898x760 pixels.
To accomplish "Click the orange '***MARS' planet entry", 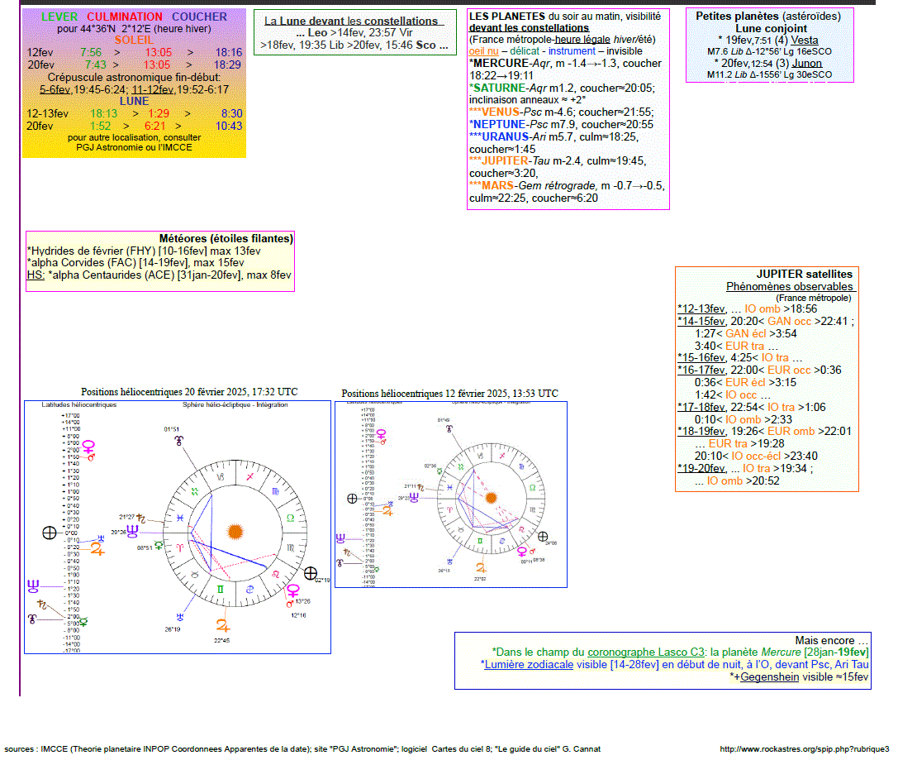I will coord(492,186).
